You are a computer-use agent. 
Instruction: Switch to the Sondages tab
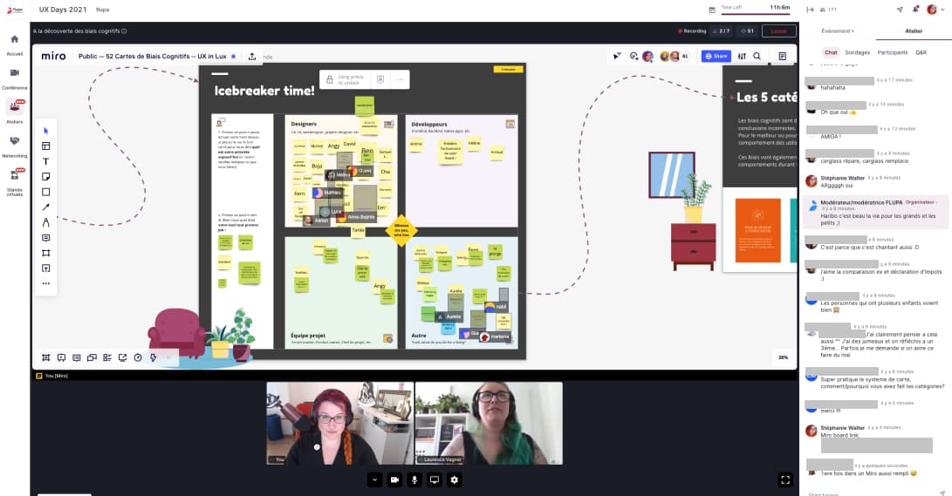click(x=857, y=52)
